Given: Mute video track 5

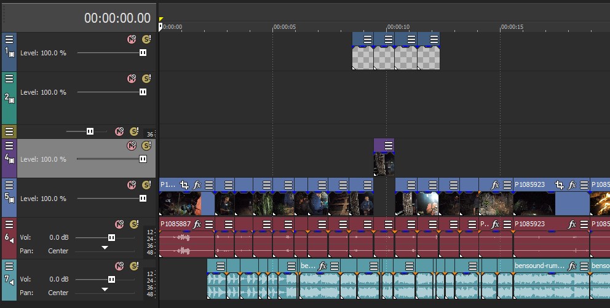Looking at the screenshot, I should click(131, 185).
